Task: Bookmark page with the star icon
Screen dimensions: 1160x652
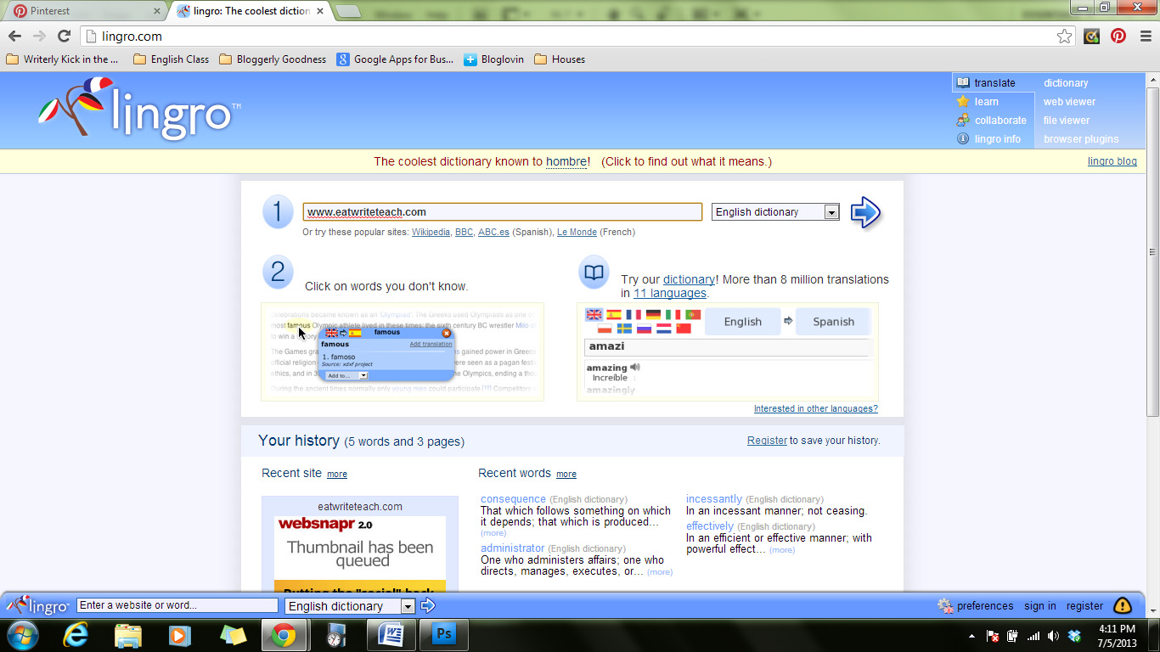Action: coord(1064,36)
